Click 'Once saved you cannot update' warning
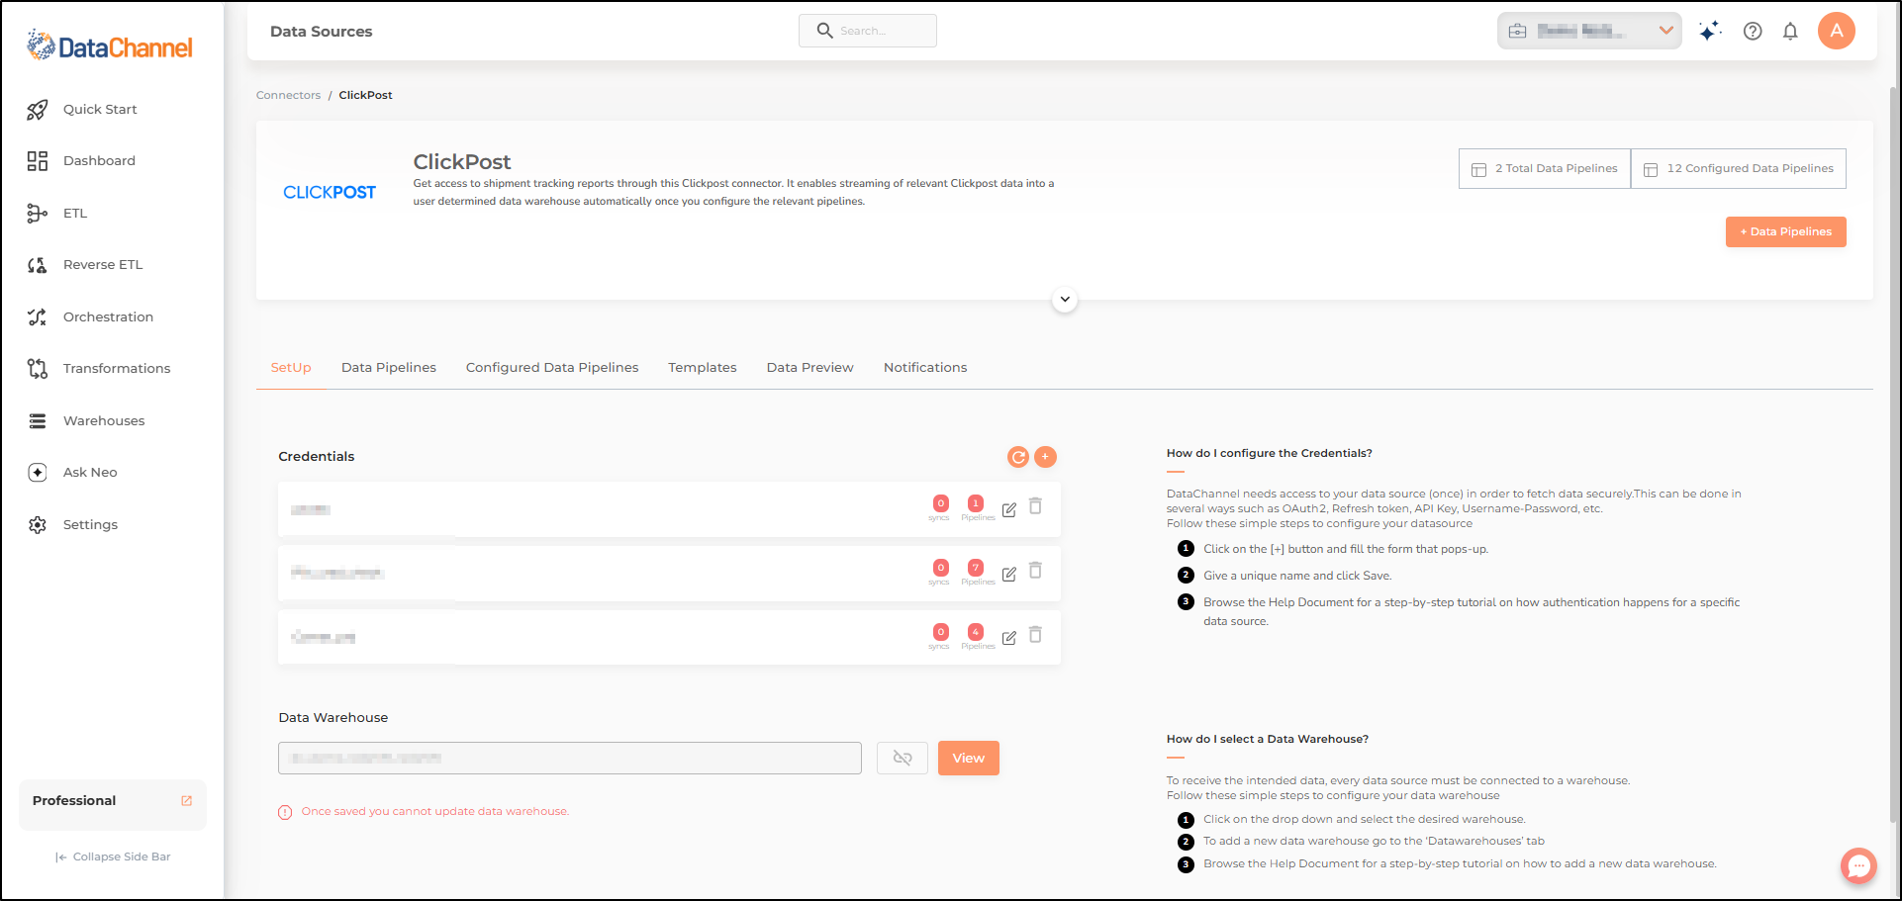 click(x=434, y=812)
